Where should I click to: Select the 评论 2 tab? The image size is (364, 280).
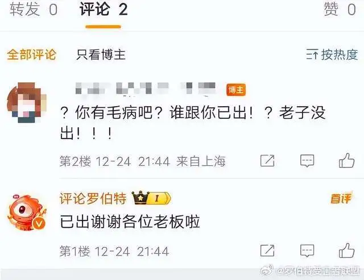coord(104,10)
